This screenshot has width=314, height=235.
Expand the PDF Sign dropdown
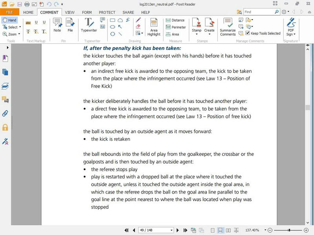[x=294, y=34]
